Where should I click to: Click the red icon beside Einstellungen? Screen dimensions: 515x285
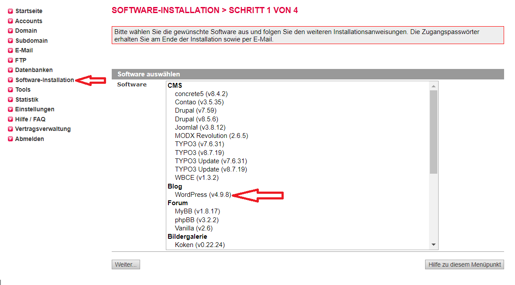(10, 110)
